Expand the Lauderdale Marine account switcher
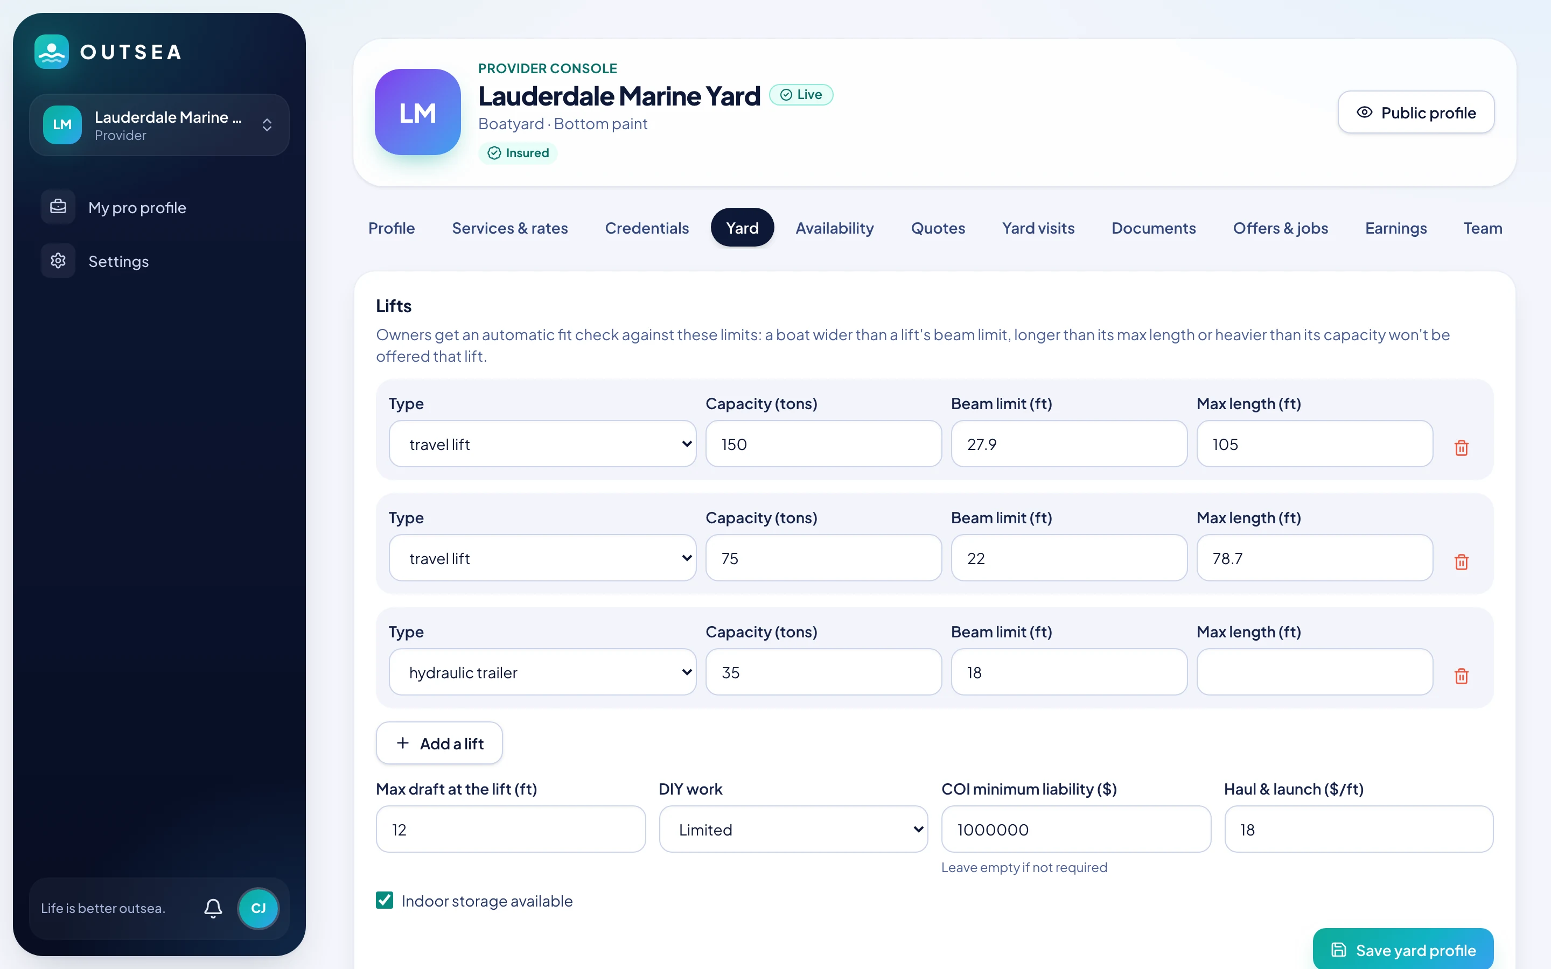The image size is (1551, 969). tap(159, 125)
